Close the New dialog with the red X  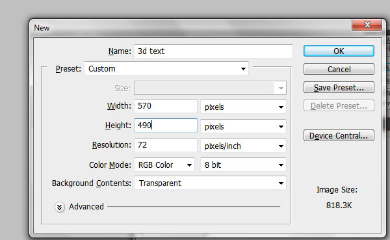click(367, 25)
